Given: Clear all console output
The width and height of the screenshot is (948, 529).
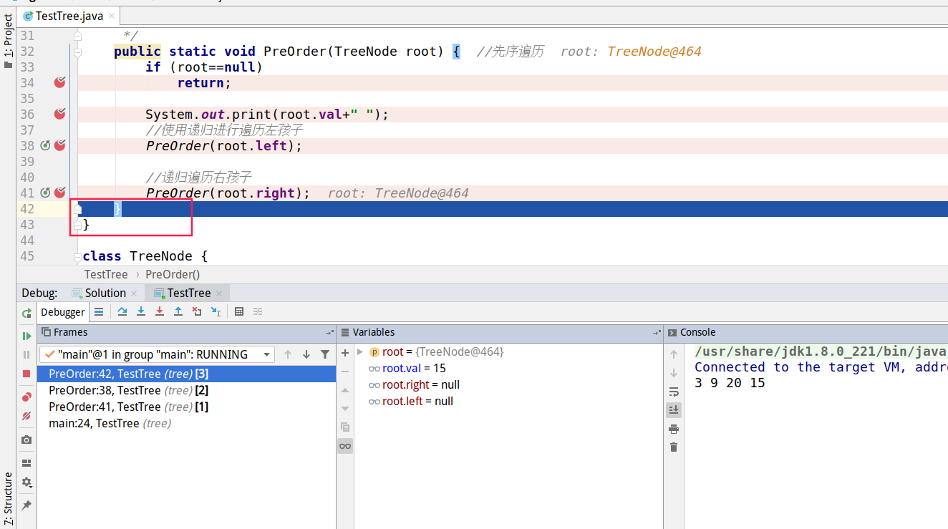Looking at the screenshot, I should coord(674,447).
